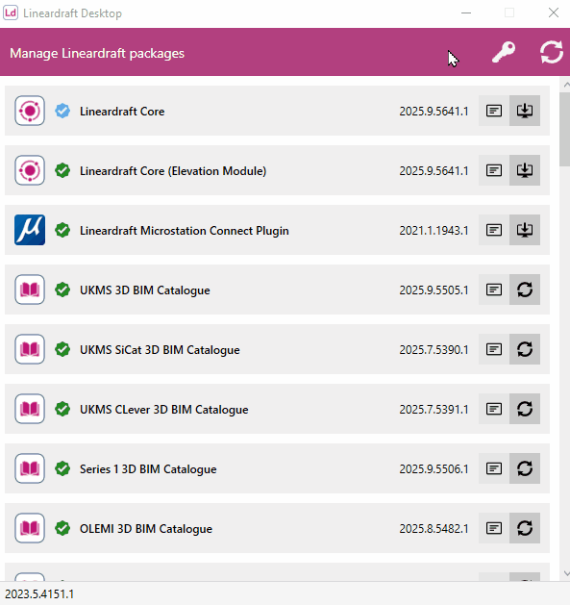Viewport: 570px width, 605px height.
Task: Refresh OLEMI 3D BIM Catalogue
Action: coord(525,528)
